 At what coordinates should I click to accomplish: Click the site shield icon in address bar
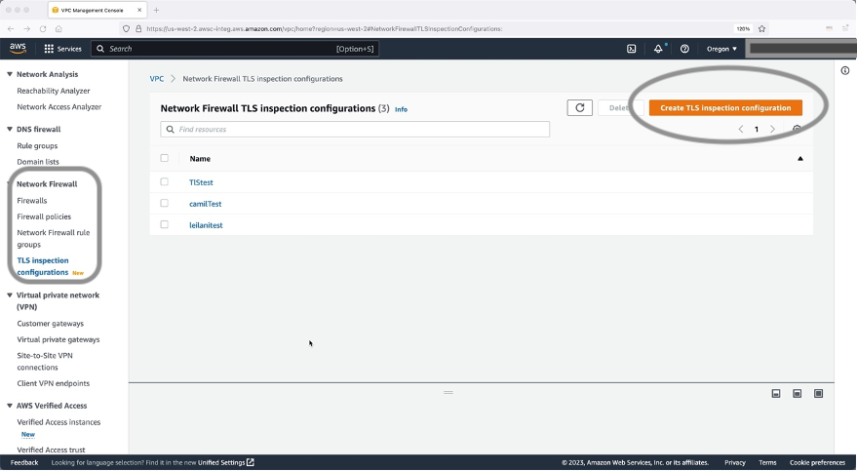click(x=126, y=29)
